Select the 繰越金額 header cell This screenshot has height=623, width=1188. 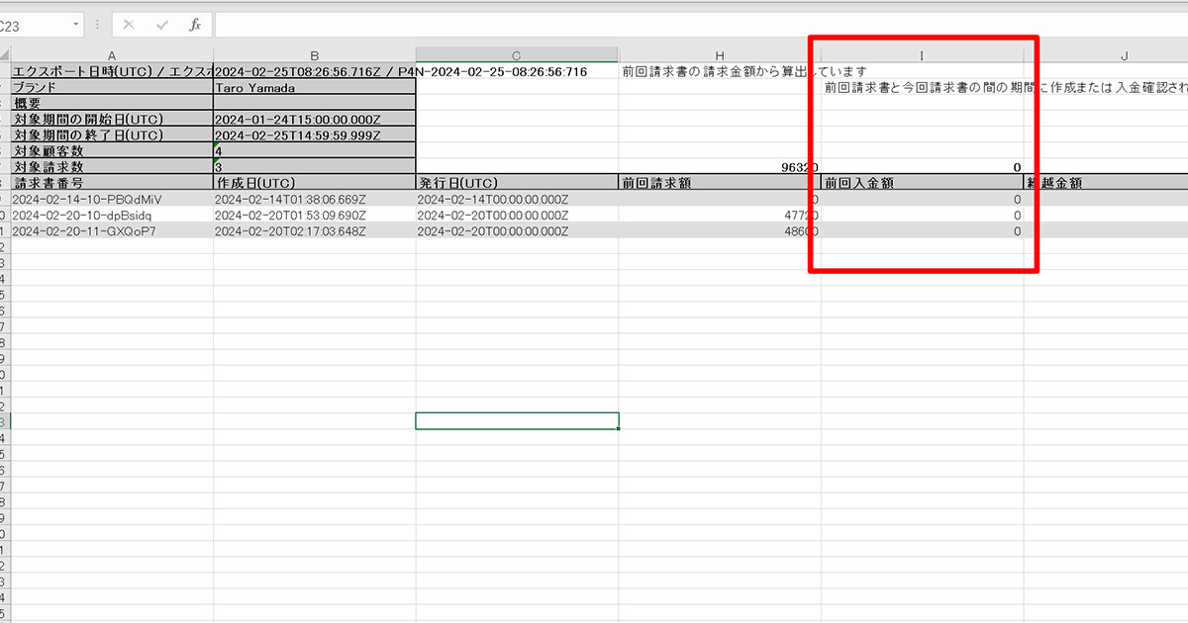[x=1106, y=183]
